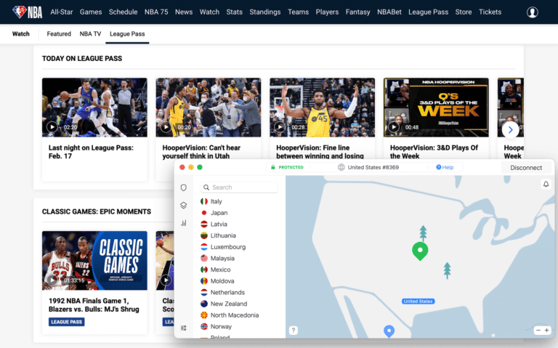This screenshot has width=558, height=348.
Task: Click the Norway flag icon
Action: pyautogui.click(x=204, y=327)
